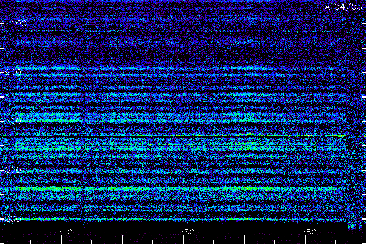
Task: Click the 500 frequency axis label
Action: [x=13, y=170]
